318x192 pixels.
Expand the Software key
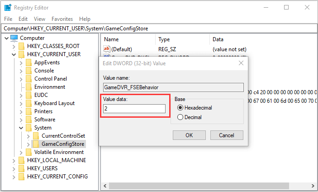click(x=21, y=120)
